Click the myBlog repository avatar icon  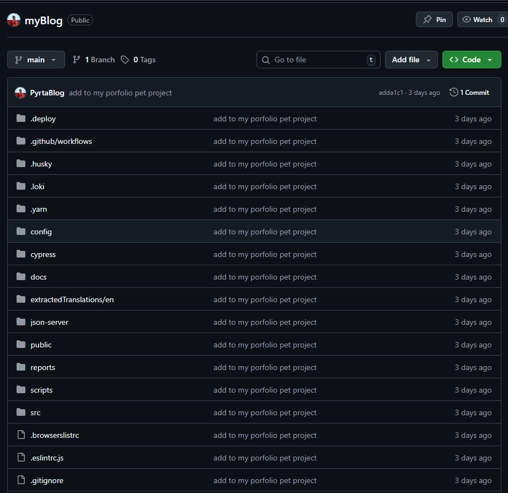[14, 20]
